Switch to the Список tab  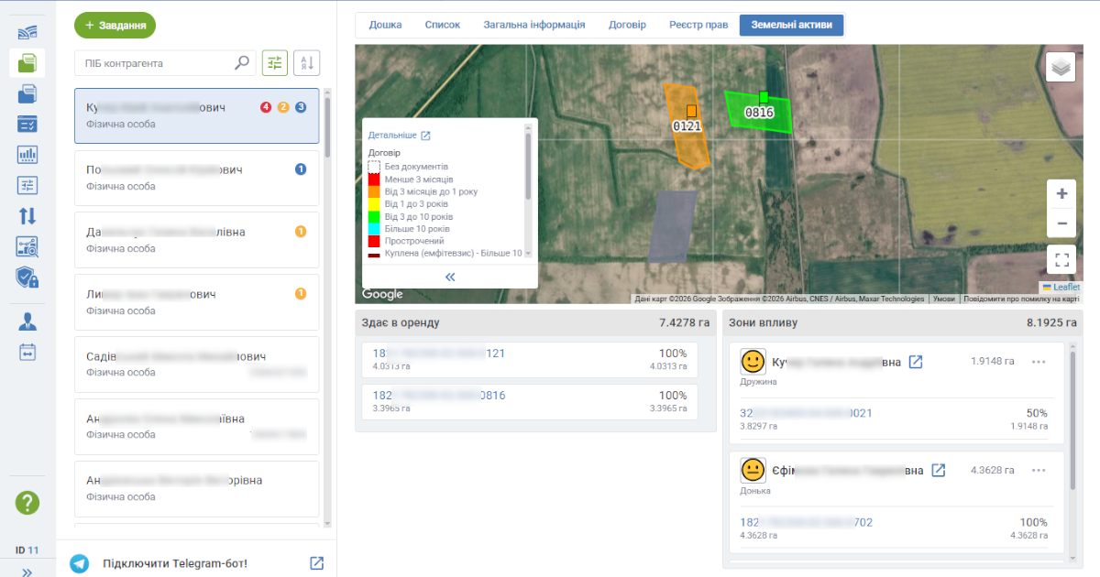tap(443, 25)
